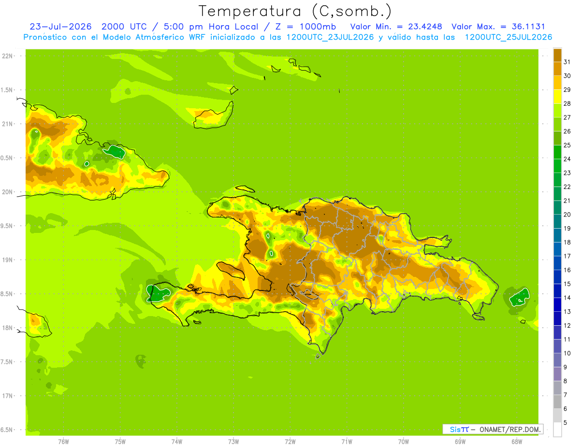Click the "70W" longitude label
This screenshot has width=580, height=448.
pos(404,442)
